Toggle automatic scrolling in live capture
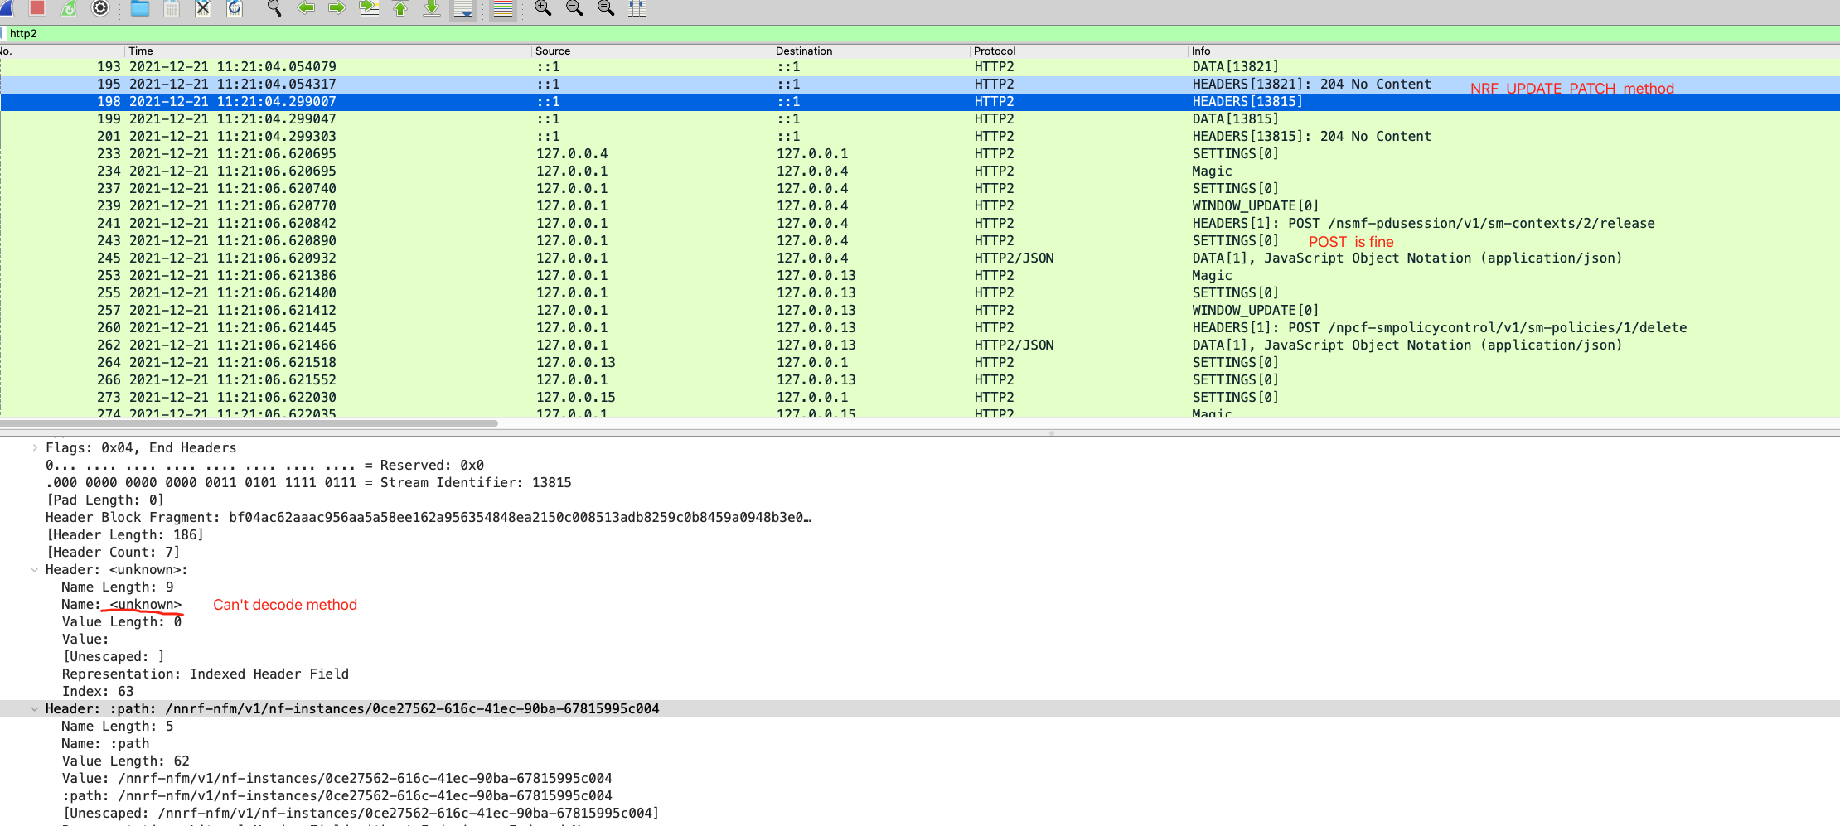 (x=462, y=9)
